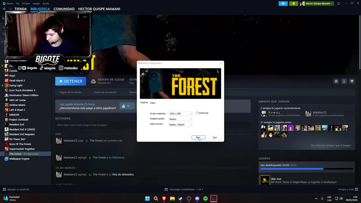
Task: Select Sons Of The Forest in library
Action: point(20,144)
